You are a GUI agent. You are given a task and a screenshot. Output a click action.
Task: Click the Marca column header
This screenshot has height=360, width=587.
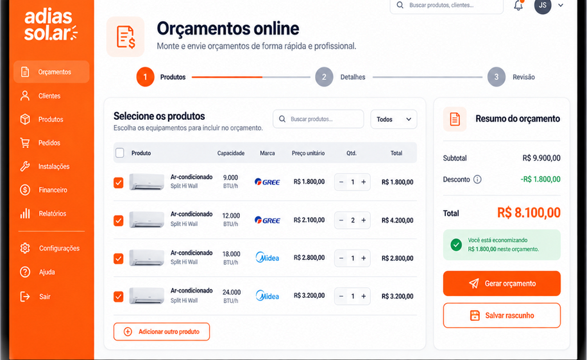tap(268, 153)
